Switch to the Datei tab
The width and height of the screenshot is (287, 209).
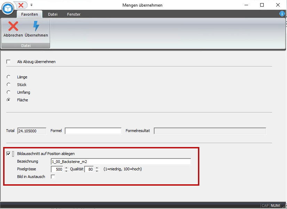[x=53, y=14]
